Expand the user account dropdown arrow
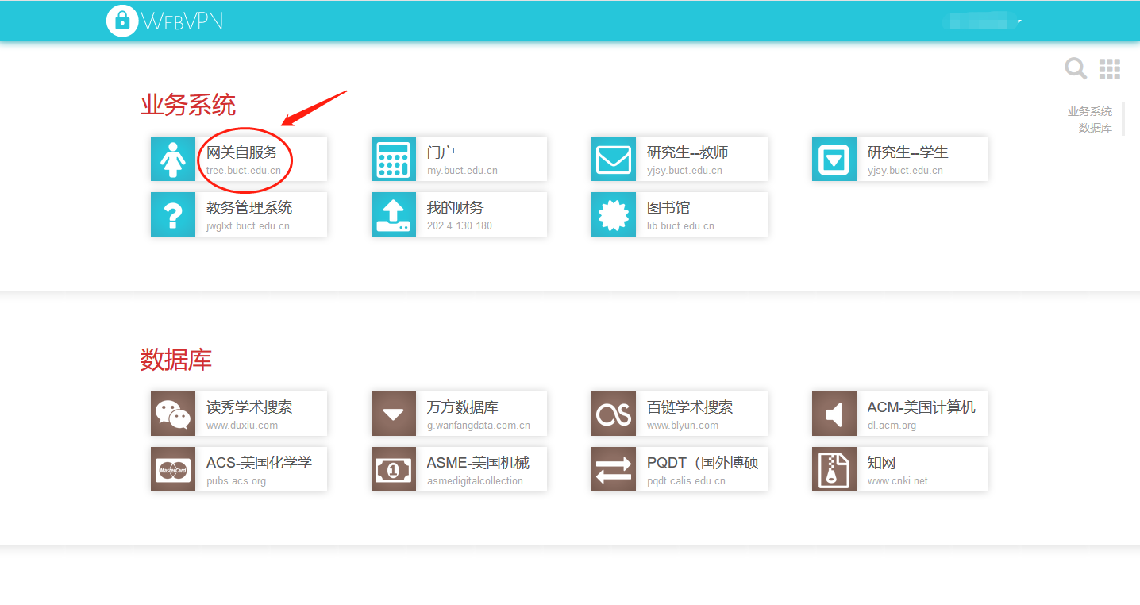Image resolution: width=1140 pixels, height=605 pixels. pyautogui.click(x=1019, y=21)
